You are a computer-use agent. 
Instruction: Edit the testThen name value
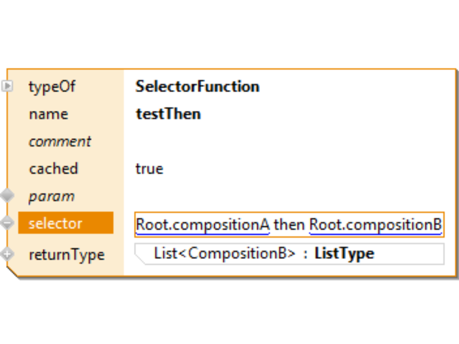pyautogui.click(x=168, y=114)
